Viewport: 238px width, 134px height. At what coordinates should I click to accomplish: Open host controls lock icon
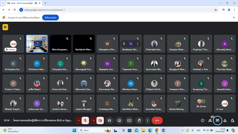click(232, 120)
